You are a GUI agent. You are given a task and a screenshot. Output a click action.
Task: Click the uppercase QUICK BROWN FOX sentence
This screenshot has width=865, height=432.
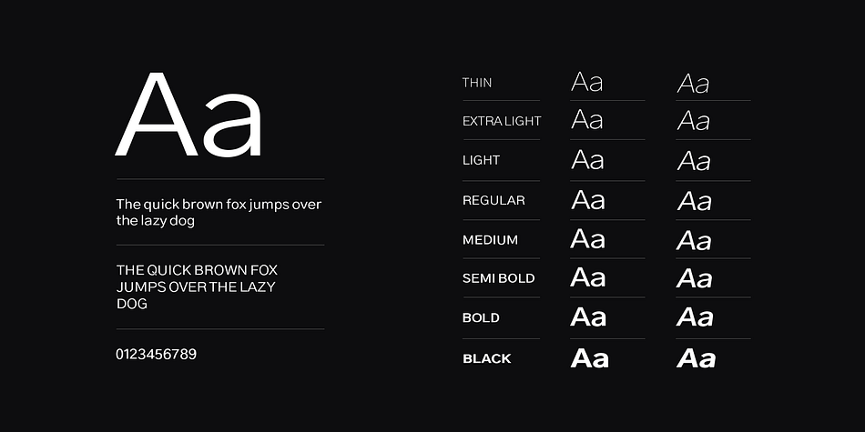click(197, 287)
